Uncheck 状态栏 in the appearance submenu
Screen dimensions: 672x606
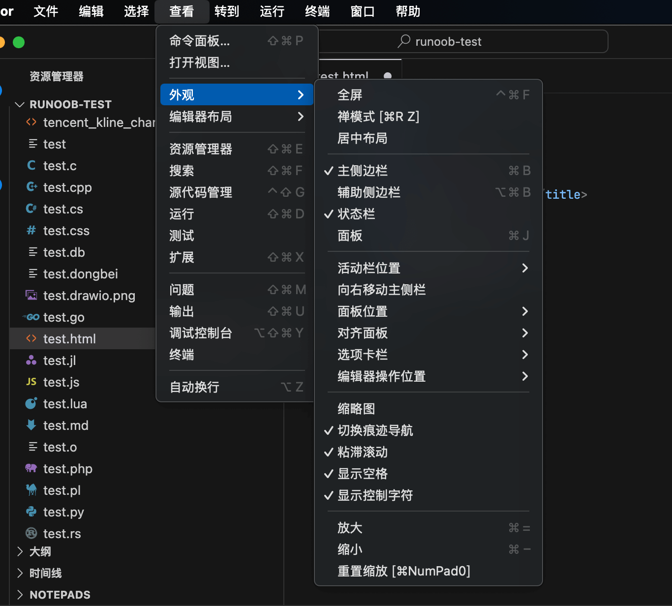click(x=356, y=214)
